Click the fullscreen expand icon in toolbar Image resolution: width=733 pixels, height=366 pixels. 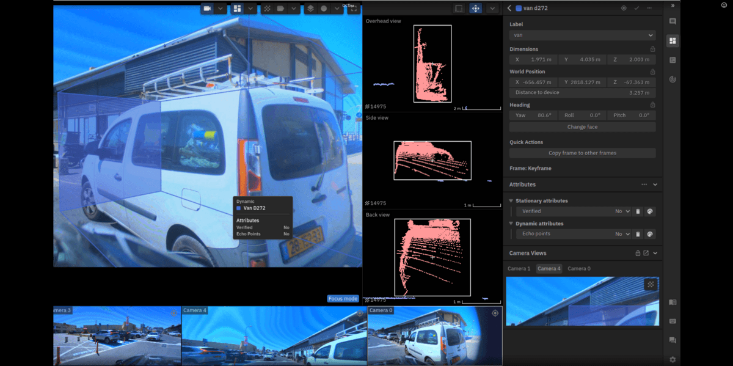point(353,9)
